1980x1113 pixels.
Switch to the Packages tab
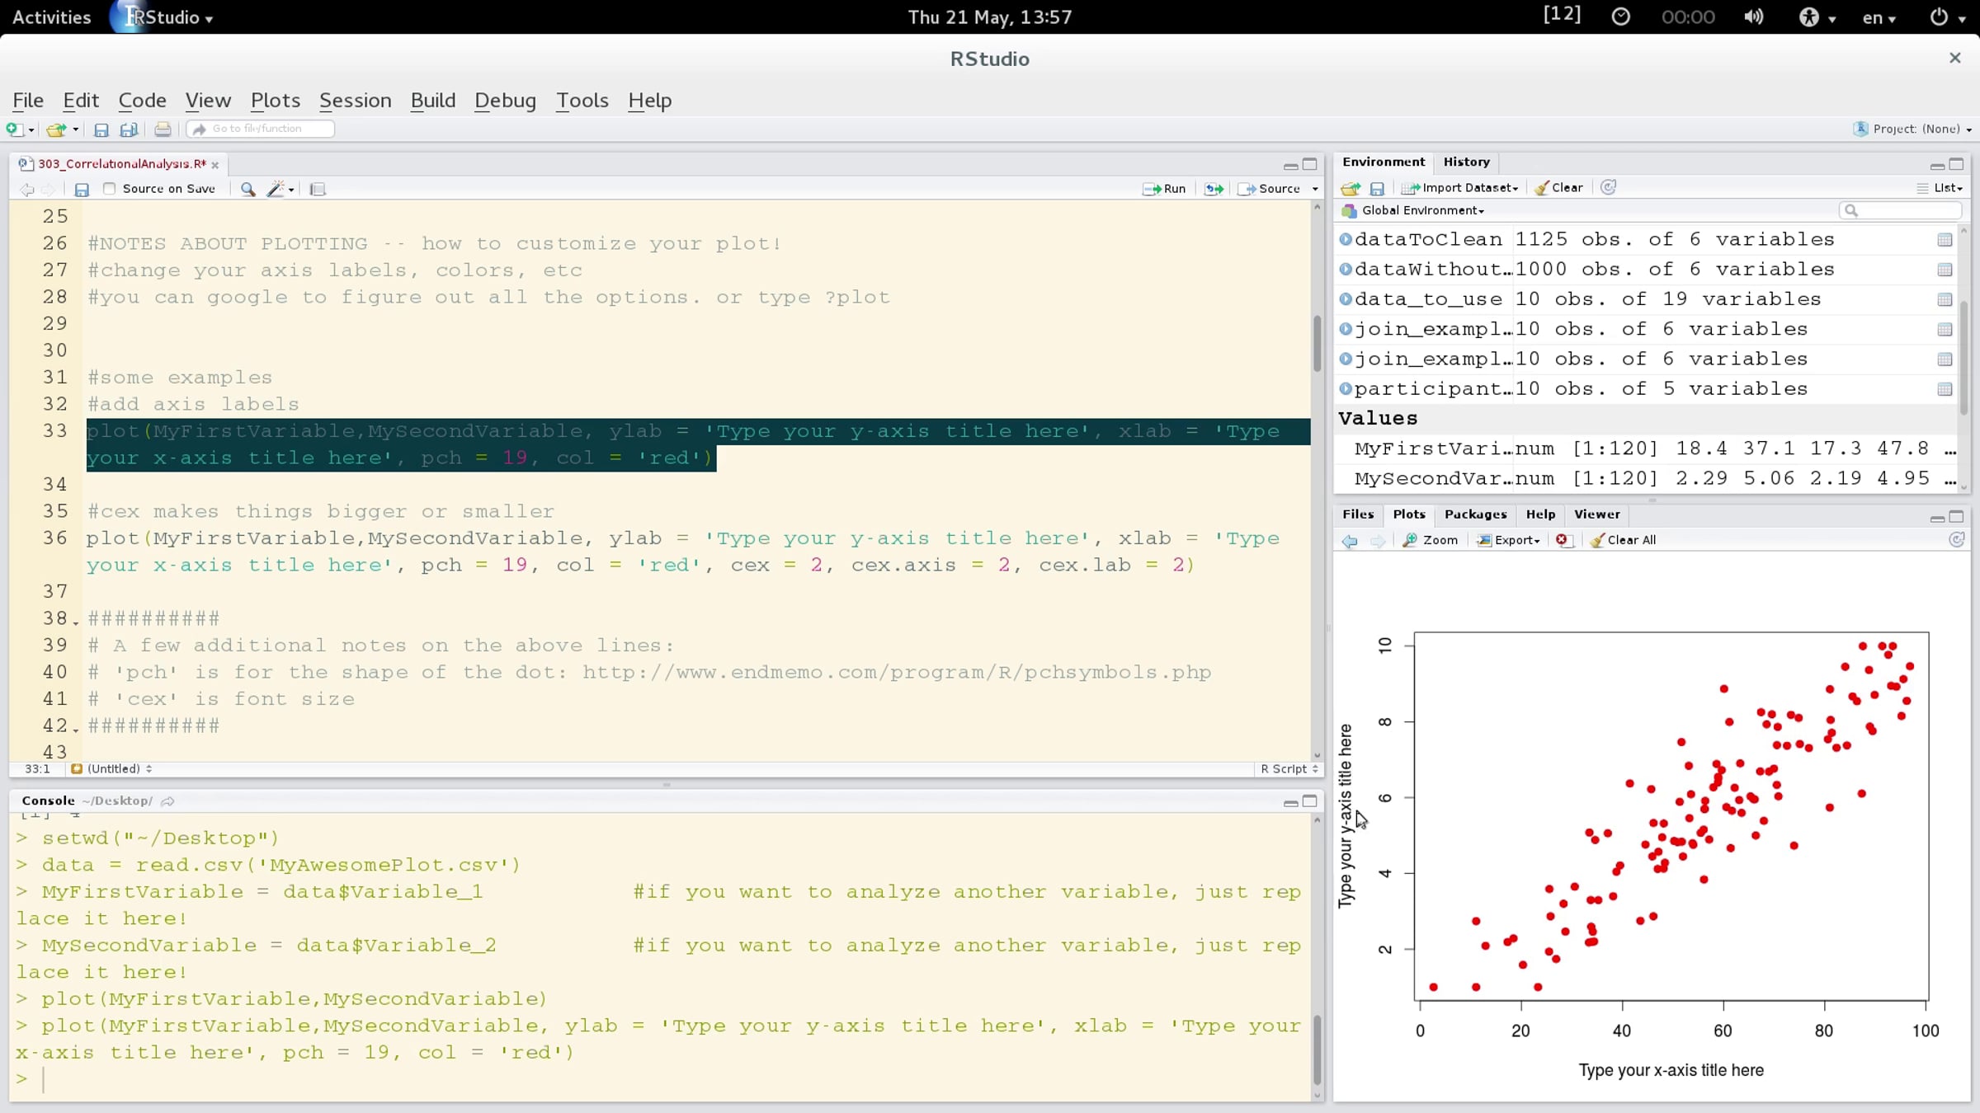pyautogui.click(x=1475, y=514)
